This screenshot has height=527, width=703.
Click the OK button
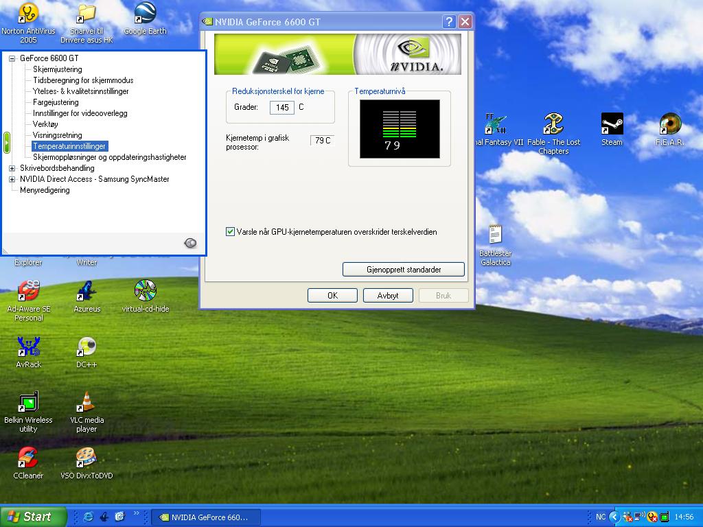tap(332, 295)
